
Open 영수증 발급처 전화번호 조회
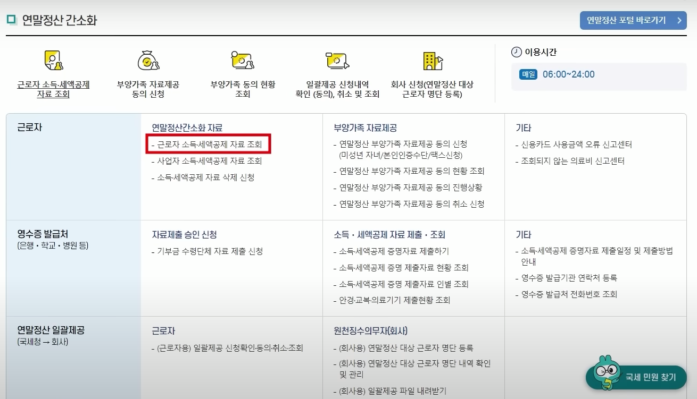(x=569, y=294)
